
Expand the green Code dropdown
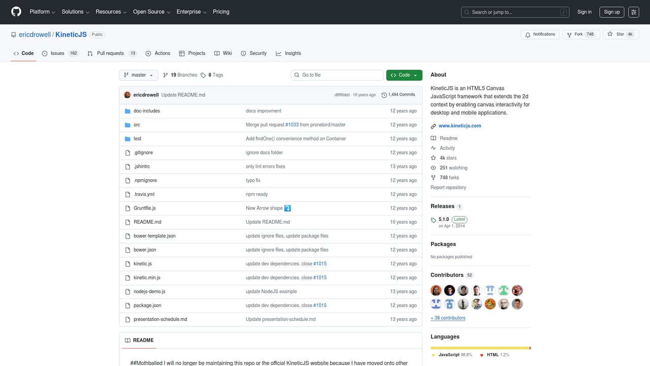pos(404,75)
